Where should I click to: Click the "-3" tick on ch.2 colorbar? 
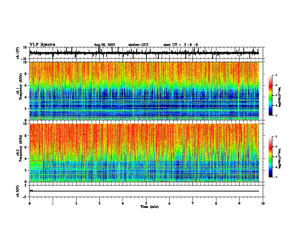(x=275, y=137)
